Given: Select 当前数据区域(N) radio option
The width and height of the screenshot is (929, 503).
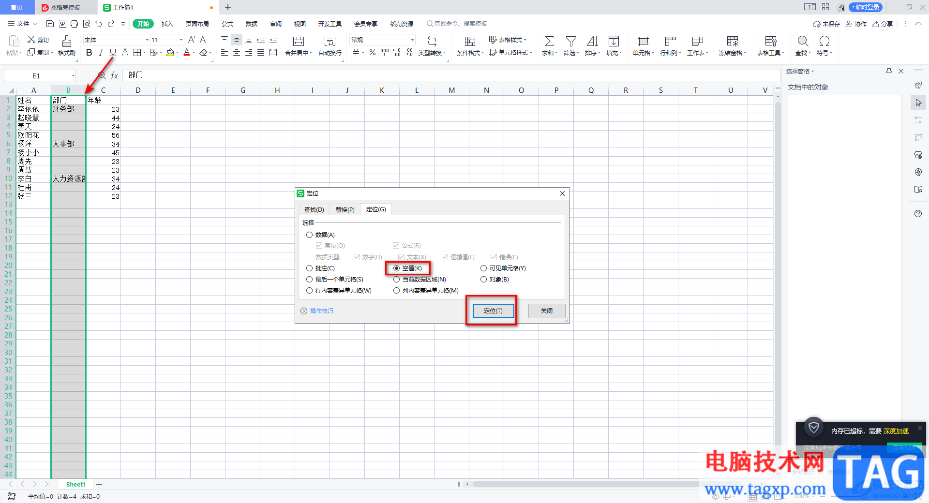Looking at the screenshot, I should pyautogui.click(x=396, y=279).
